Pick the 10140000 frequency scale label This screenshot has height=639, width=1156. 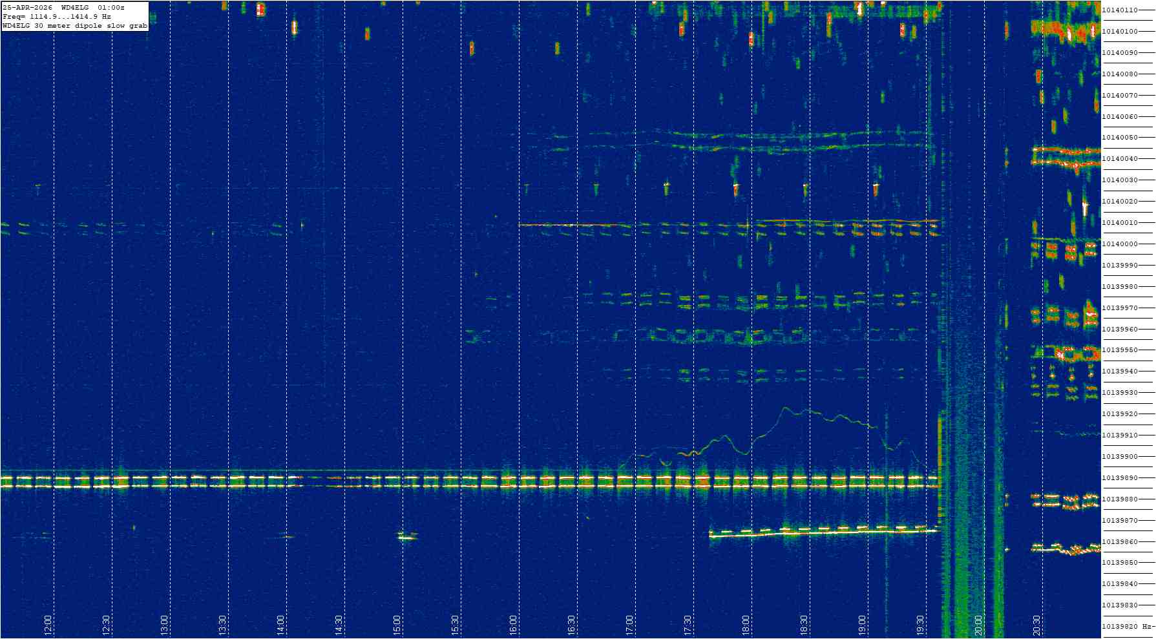point(1120,244)
